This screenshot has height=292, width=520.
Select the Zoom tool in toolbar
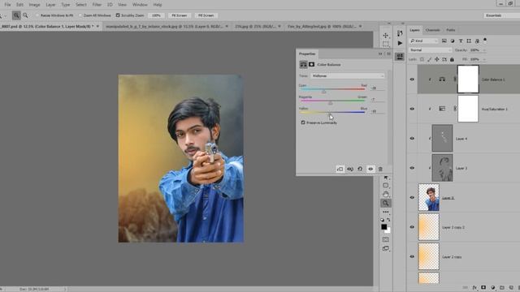click(x=385, y=203)
